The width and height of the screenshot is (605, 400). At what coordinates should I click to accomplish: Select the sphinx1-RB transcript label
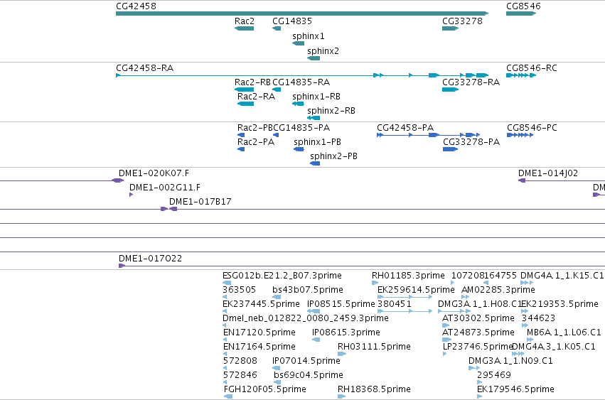click(316, 97)
